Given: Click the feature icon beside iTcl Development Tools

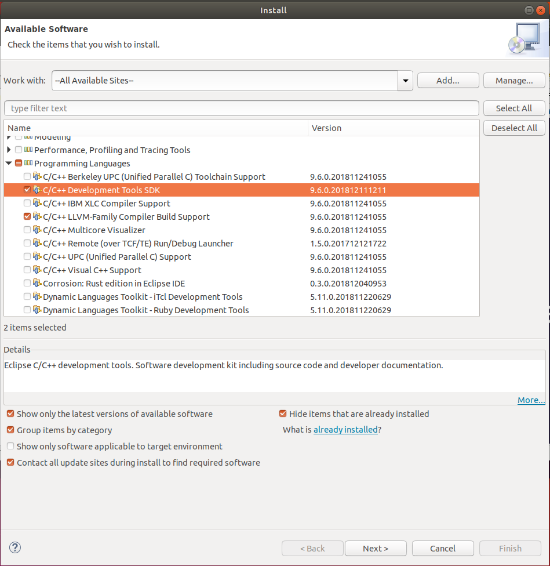Looking at the screenshot, I should pyautogui.click(x=37, y=296).
